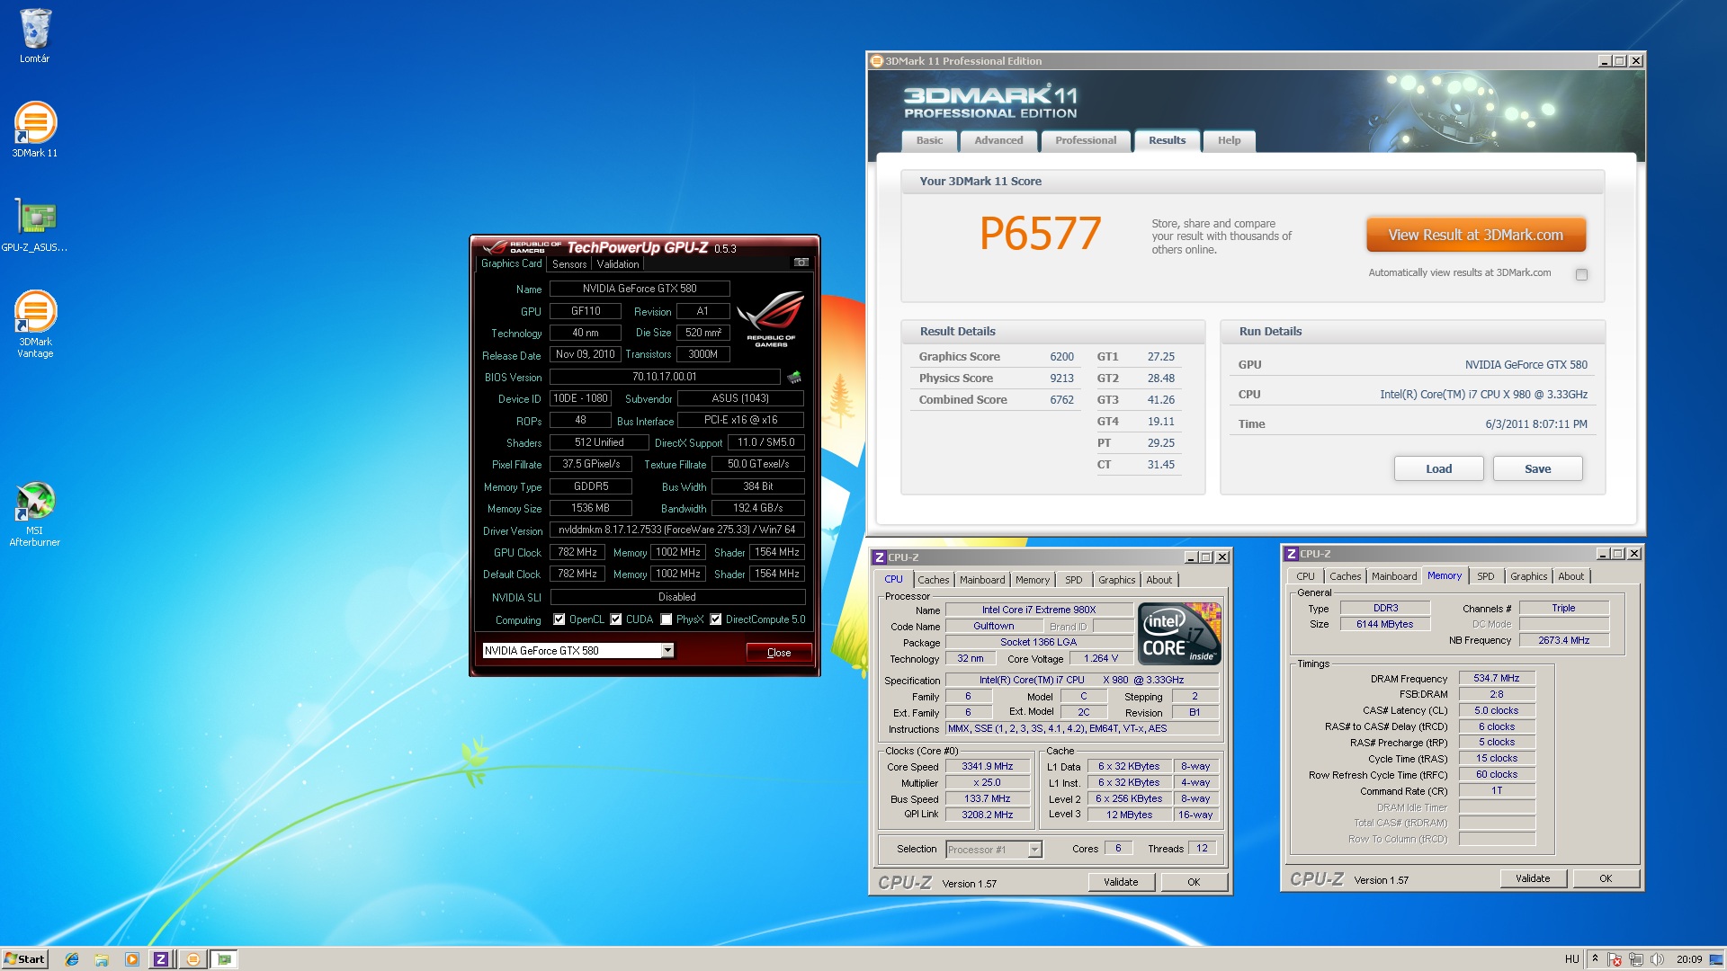Enable automatically view results at 3DMark.com
1727x971 pixels.
click(1581, 274)
